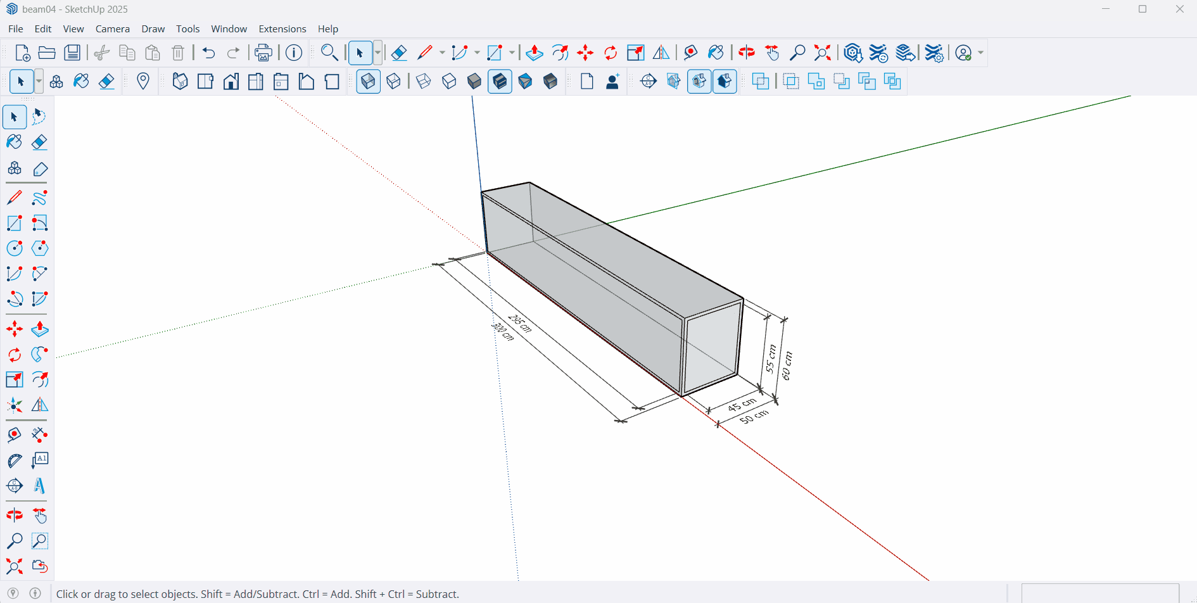Select the Protractor tool
The image size is (1197, 603).
pos(14,460)
